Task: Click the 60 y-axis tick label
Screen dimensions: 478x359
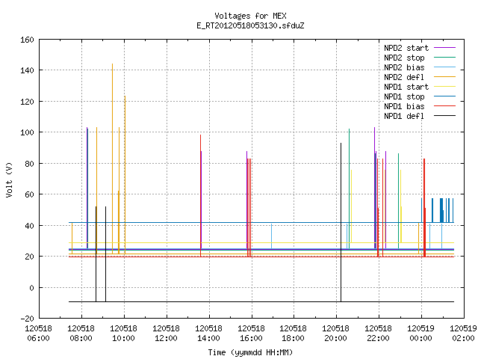Action: click(x=29, y=194)
